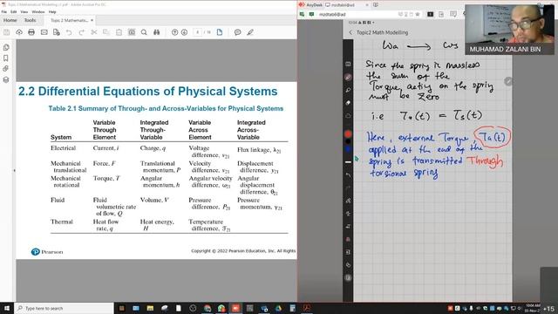Select the pen tool in notes app sidebar
Image resolution: width=558 pixels, height=314 pixels.
(348, 78)
